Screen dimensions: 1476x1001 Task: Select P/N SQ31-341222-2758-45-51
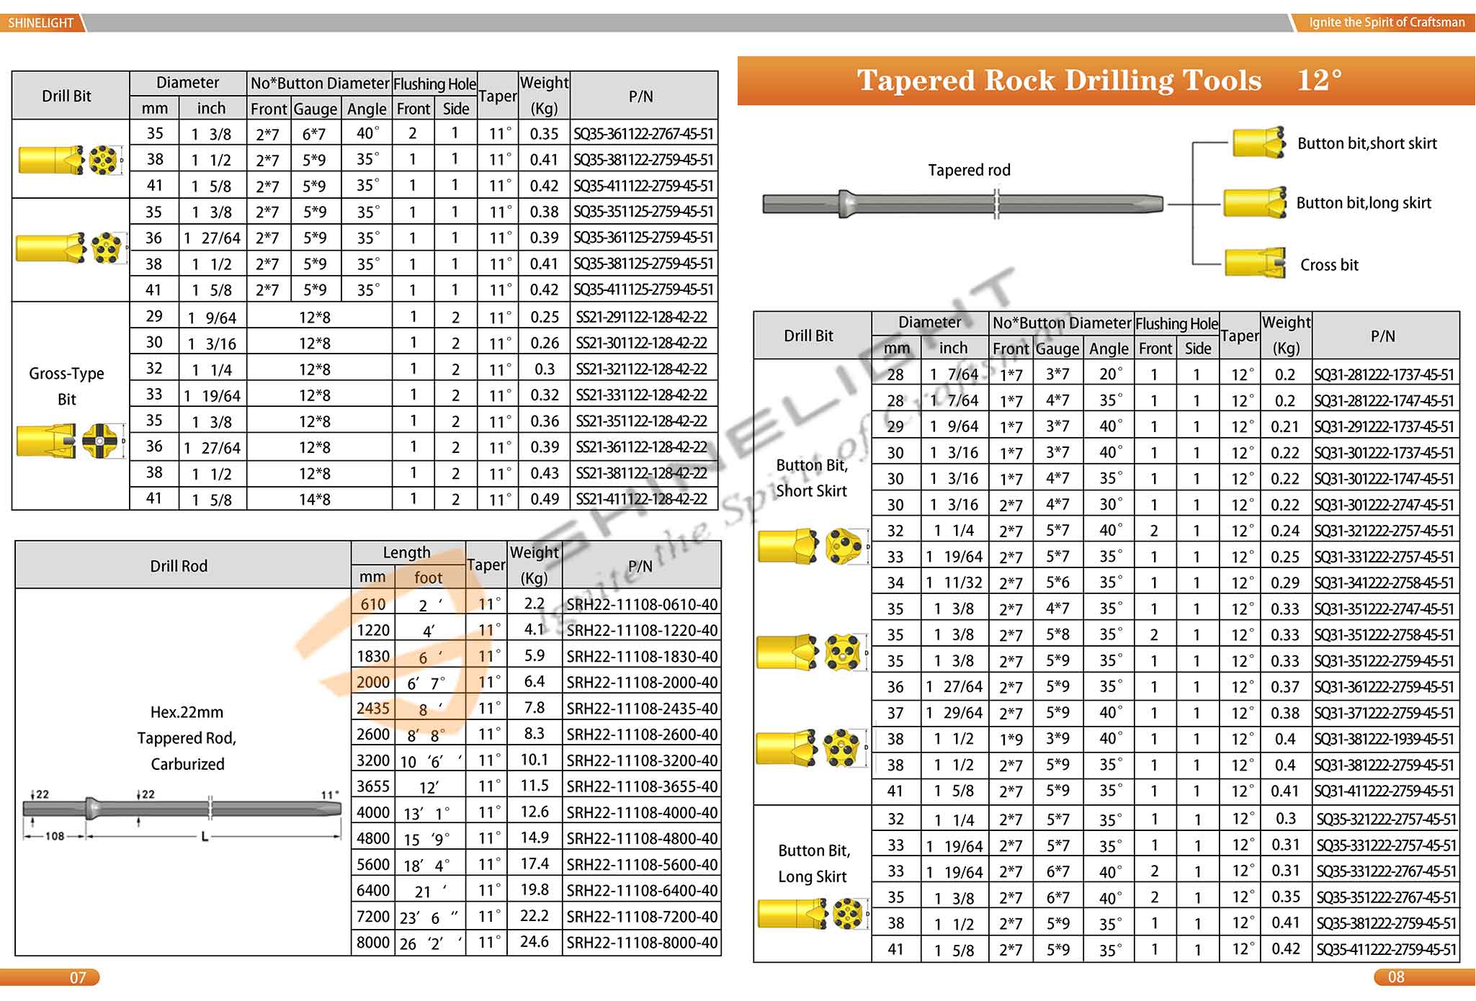[1385, 583]
